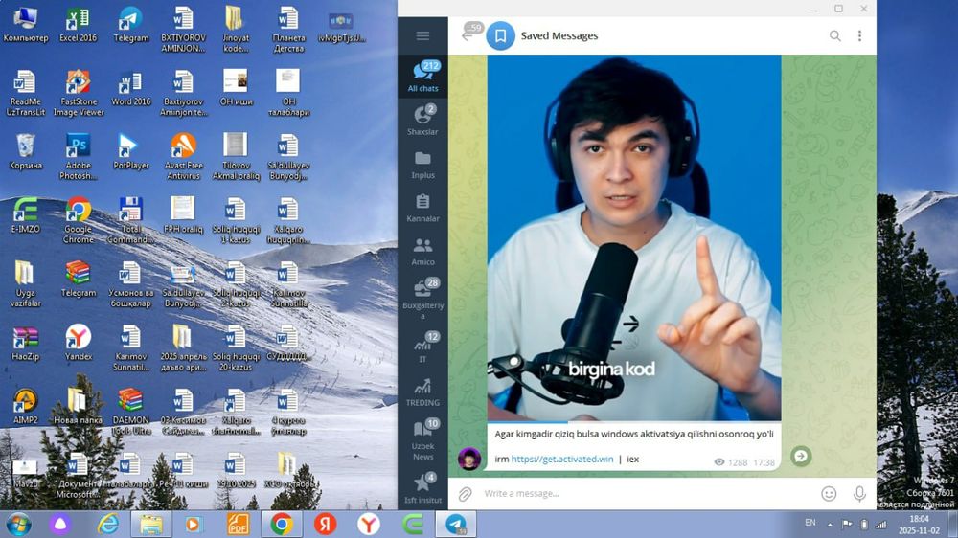Select the Google Chrome desktop shortcut
The width and height of the screenshot is (958, 538).
pos(79,221)
